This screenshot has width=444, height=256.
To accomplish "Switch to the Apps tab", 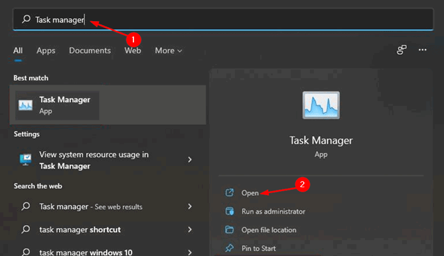I will [46, 50].
